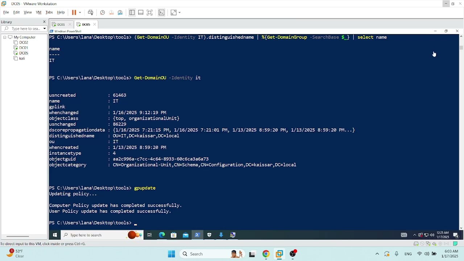Click the VMware sound device status icon

click(x=434, y=244)
